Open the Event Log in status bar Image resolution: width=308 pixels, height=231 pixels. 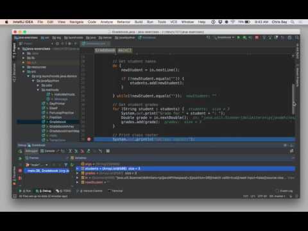pos(285,191)
